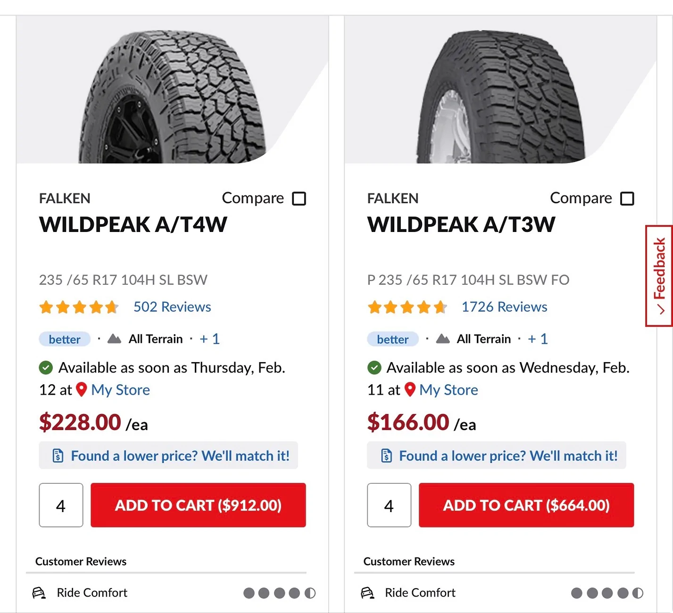Click Ride Comfort rating dots for A/T4W
The image size is (673, 613).
[279, 593]
